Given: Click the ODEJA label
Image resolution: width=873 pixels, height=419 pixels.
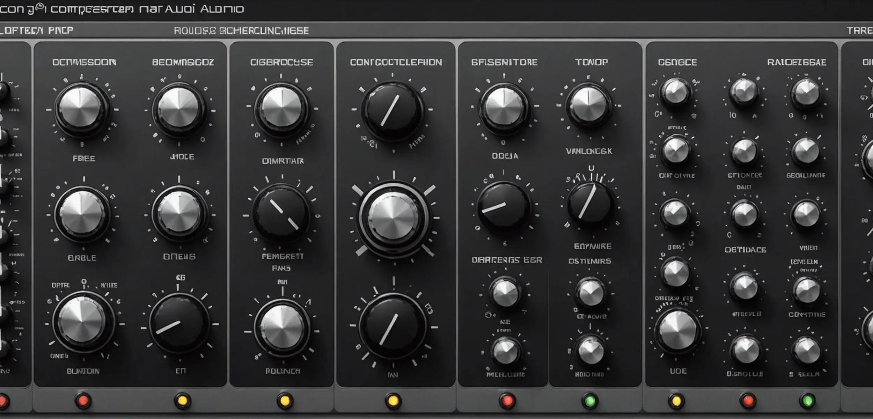Looking at the screenshot, I should pos(505,156).
